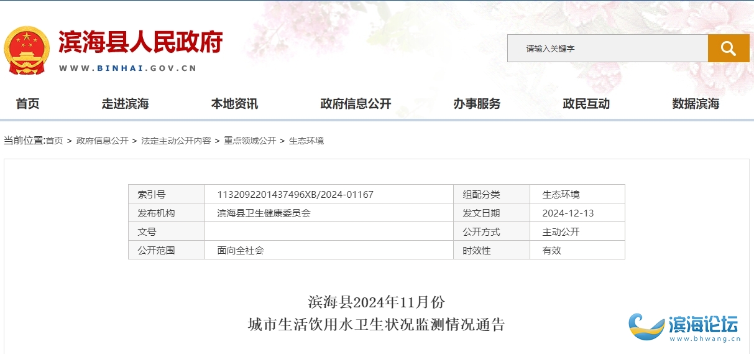754x354 pixels.
Task: Open the 办事服务 navigation menu
Action: (477, 104)
